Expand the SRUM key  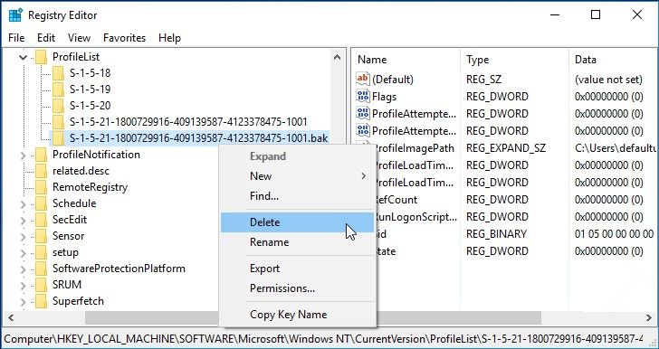tap(23, 286)
